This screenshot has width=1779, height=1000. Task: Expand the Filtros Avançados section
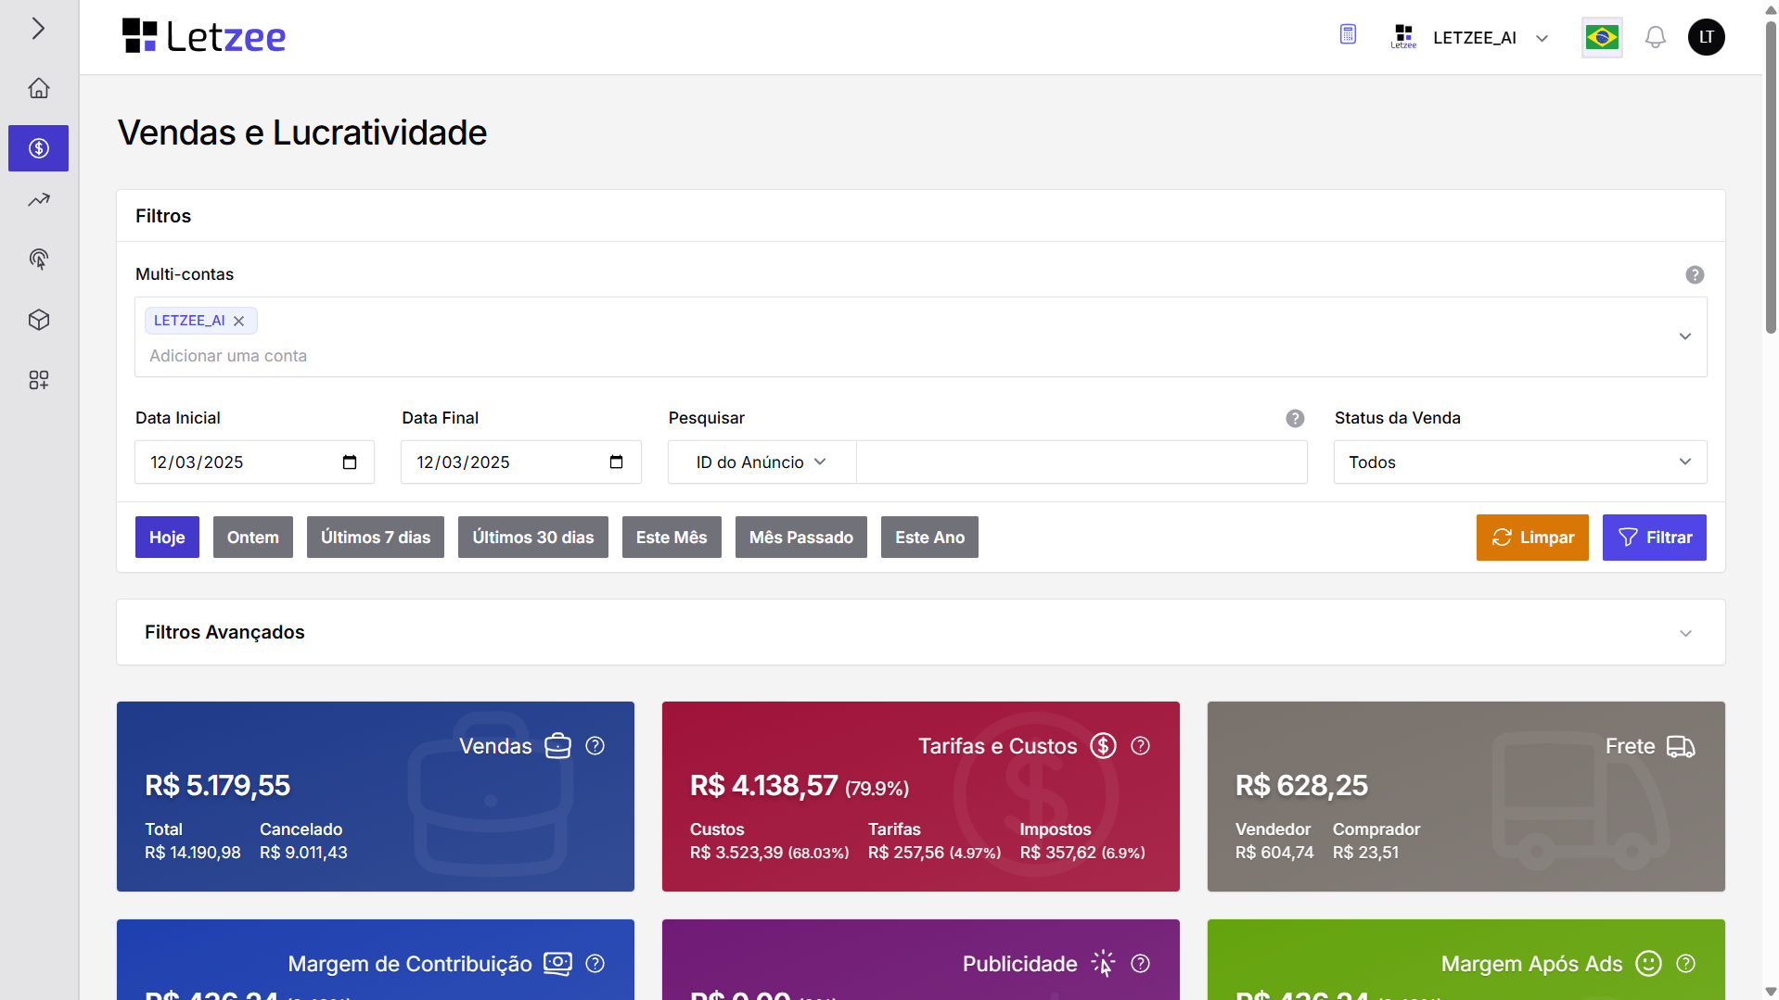pos(920,632)
